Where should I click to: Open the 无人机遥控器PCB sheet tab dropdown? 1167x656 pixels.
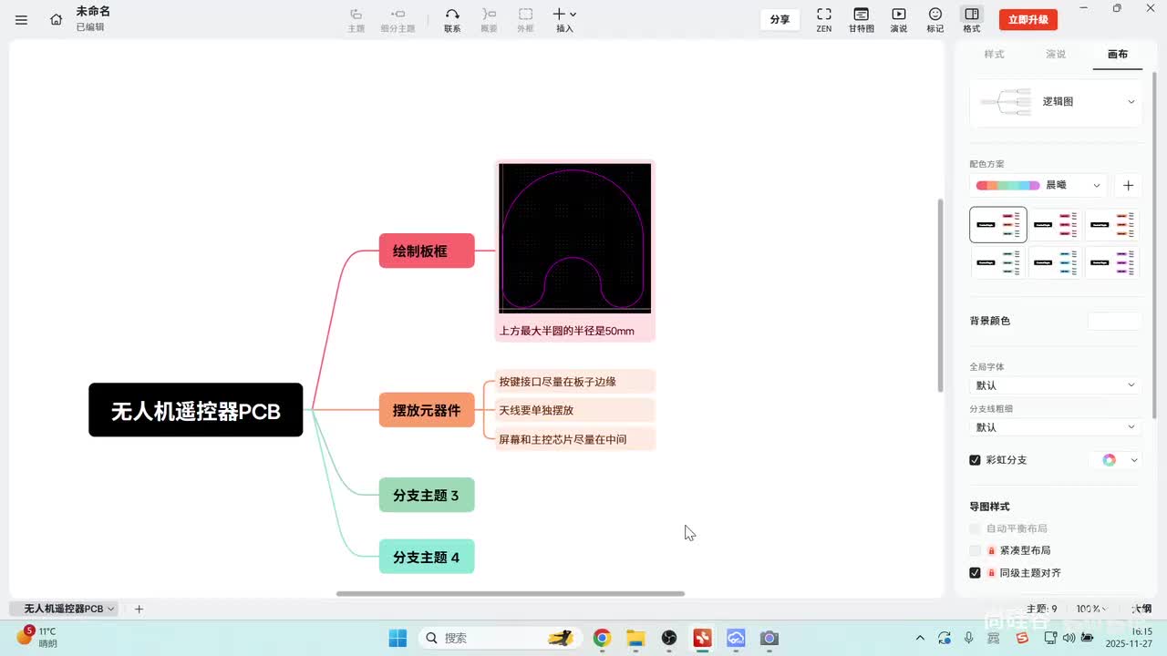111,609
